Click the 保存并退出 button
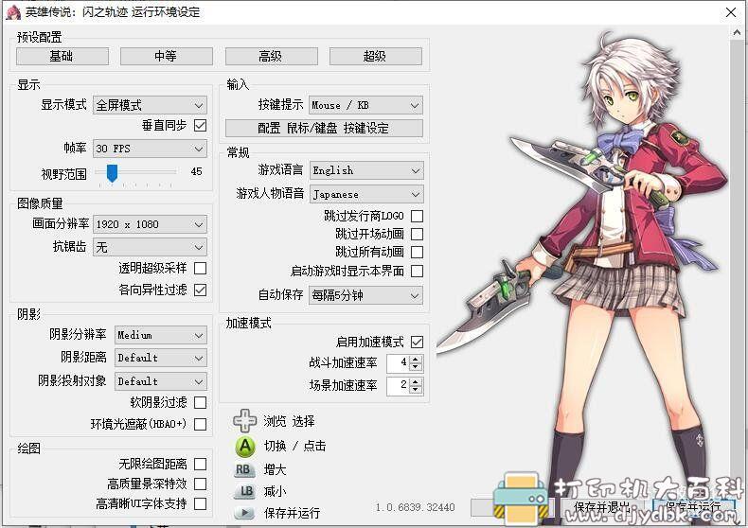The height and width of the screenshot is (528, 748). pyautogui.click(x=602, y=507)
